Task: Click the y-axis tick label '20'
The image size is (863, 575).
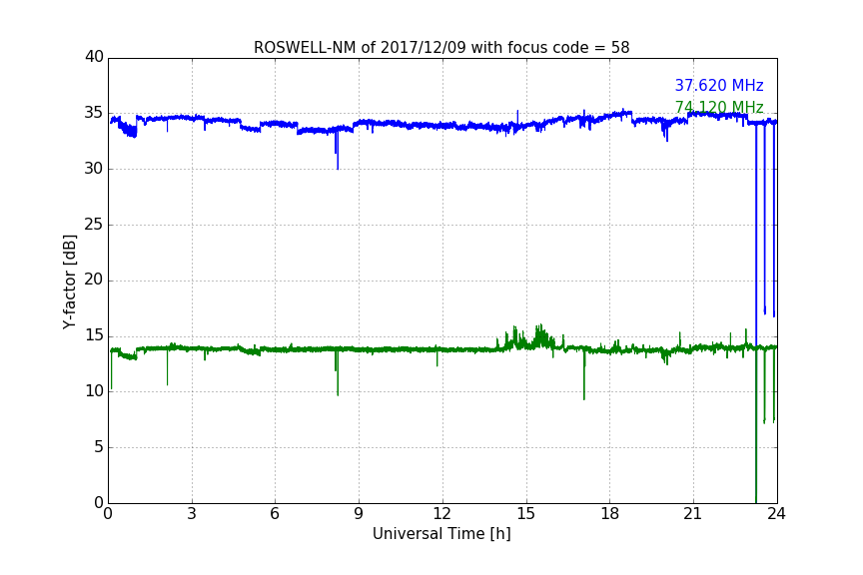Action: [94, 280]
